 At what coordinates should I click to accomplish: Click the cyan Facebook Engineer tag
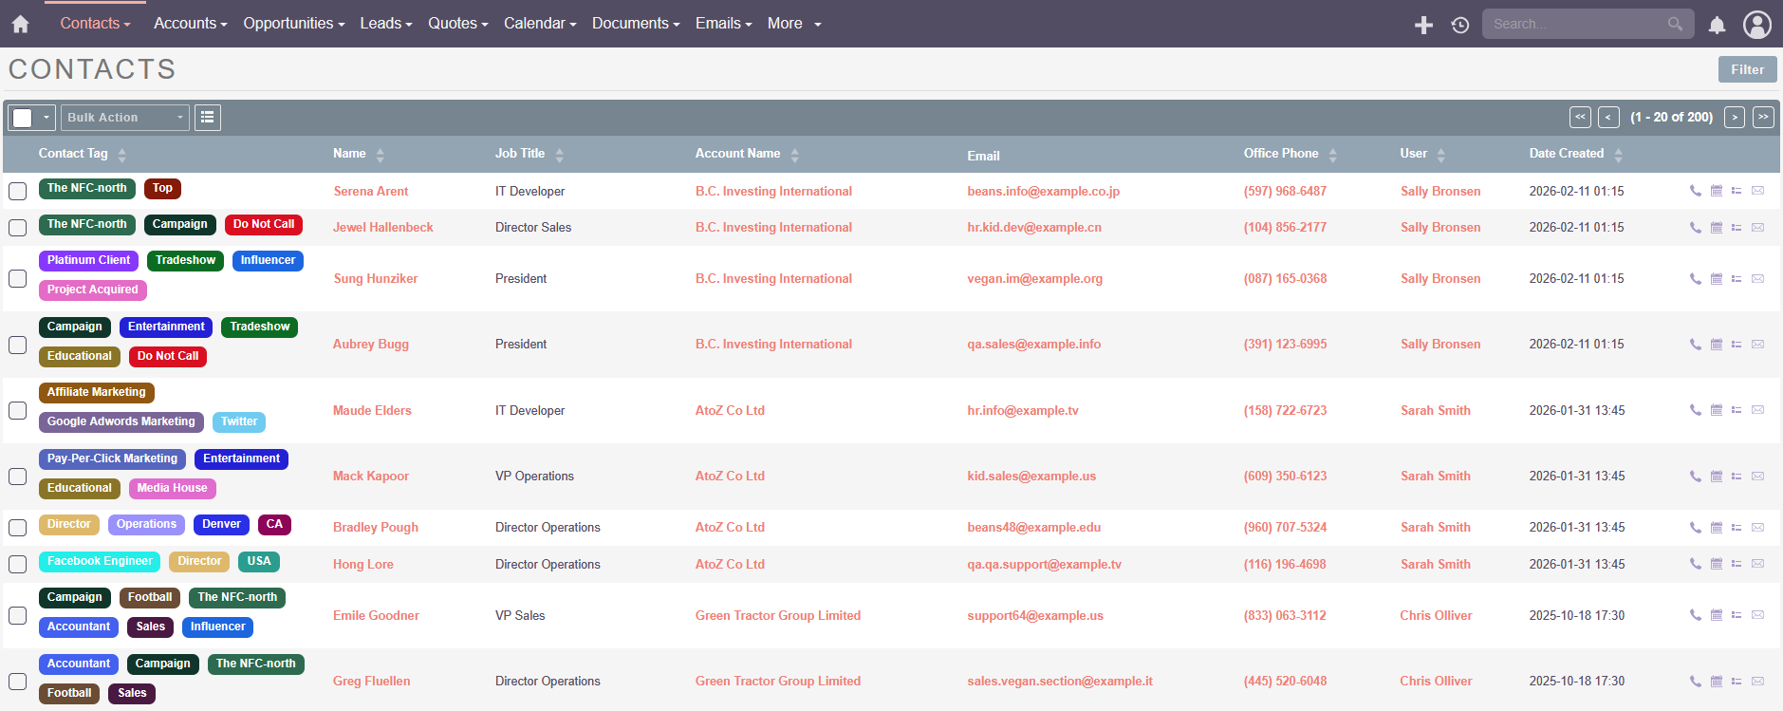pyautogui.click(x=100, y=562)
